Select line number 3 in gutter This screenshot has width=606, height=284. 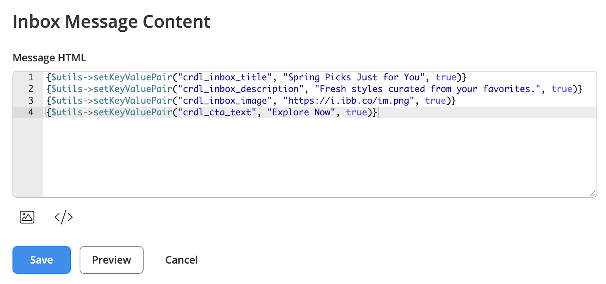31,101
